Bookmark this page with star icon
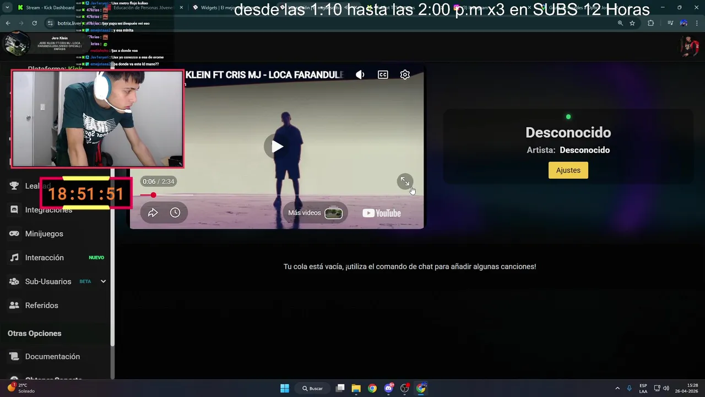 point(632,23)
